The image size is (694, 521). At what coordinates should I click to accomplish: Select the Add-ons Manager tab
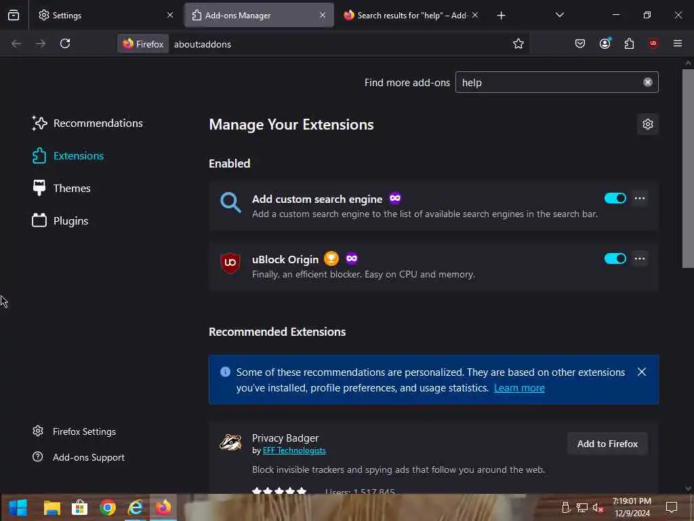(x=259, y=15)
